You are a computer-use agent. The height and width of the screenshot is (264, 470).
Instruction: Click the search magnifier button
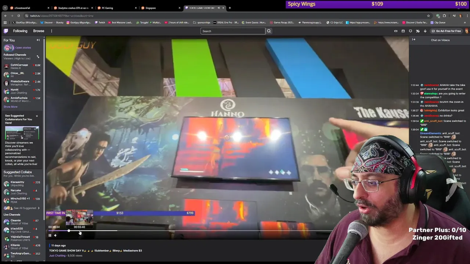pyautogui.click(x=269, y=31)
